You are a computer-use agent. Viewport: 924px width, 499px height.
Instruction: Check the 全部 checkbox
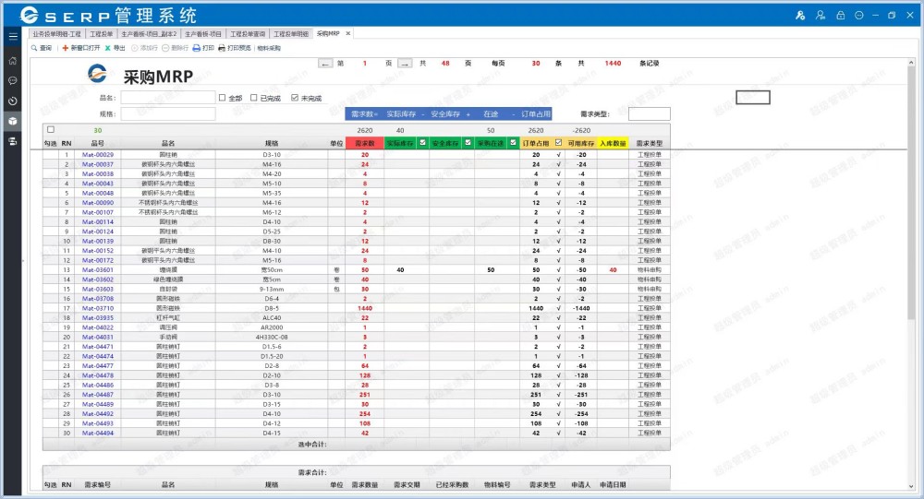(222, 98)
